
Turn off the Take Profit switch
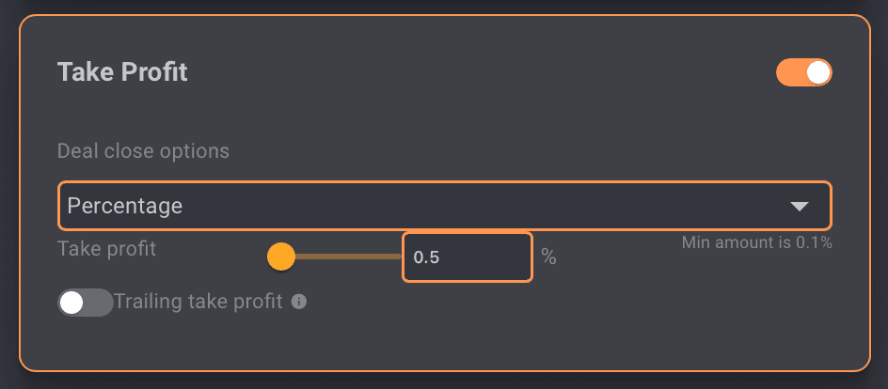(804, 72)
